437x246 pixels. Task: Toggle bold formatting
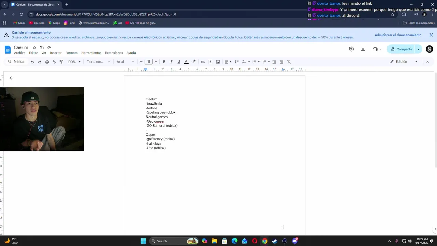(164, 62)
